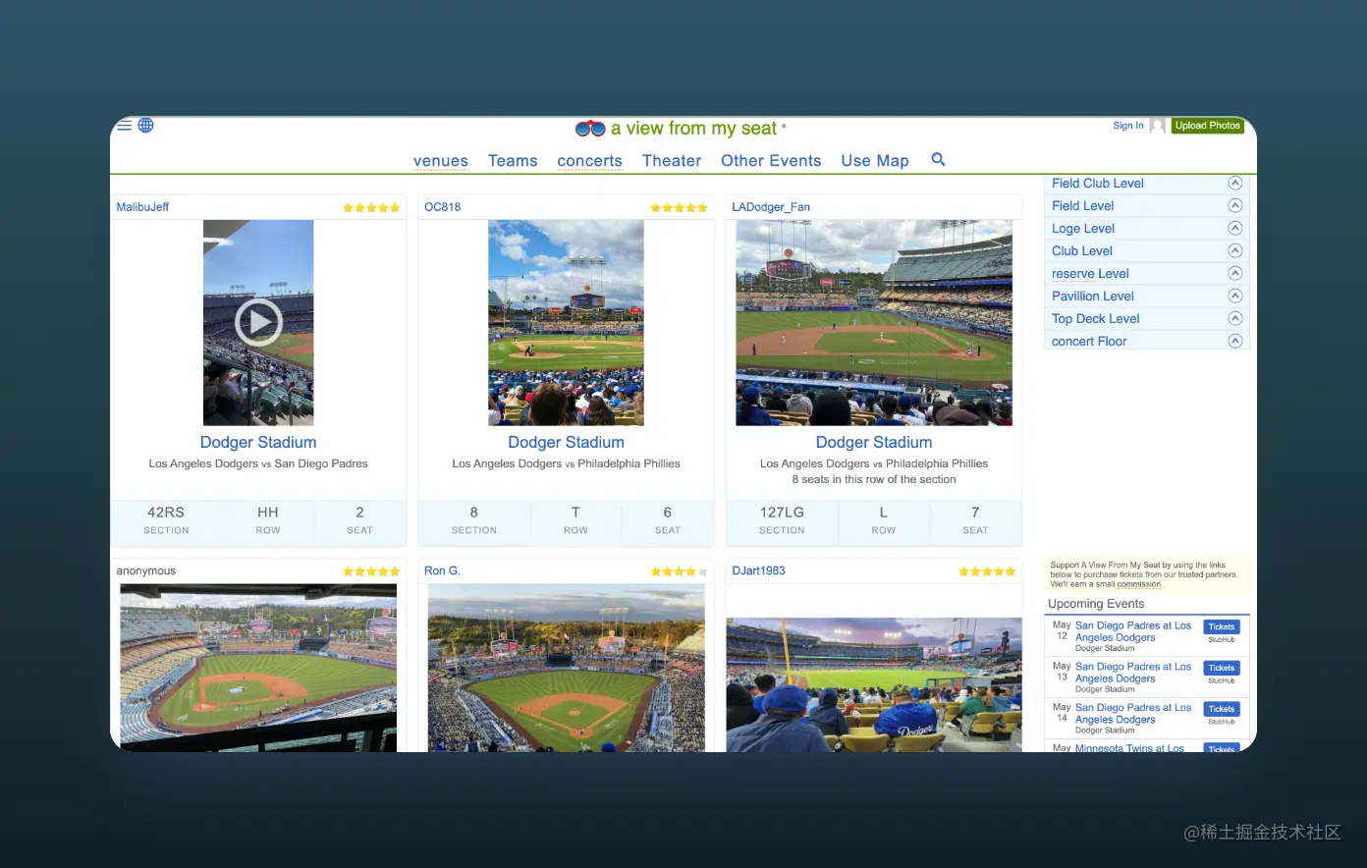Open OC818's profile link
Image resolution: width=1367 pixels, height=868 pixels.
(x=442, y=207)
